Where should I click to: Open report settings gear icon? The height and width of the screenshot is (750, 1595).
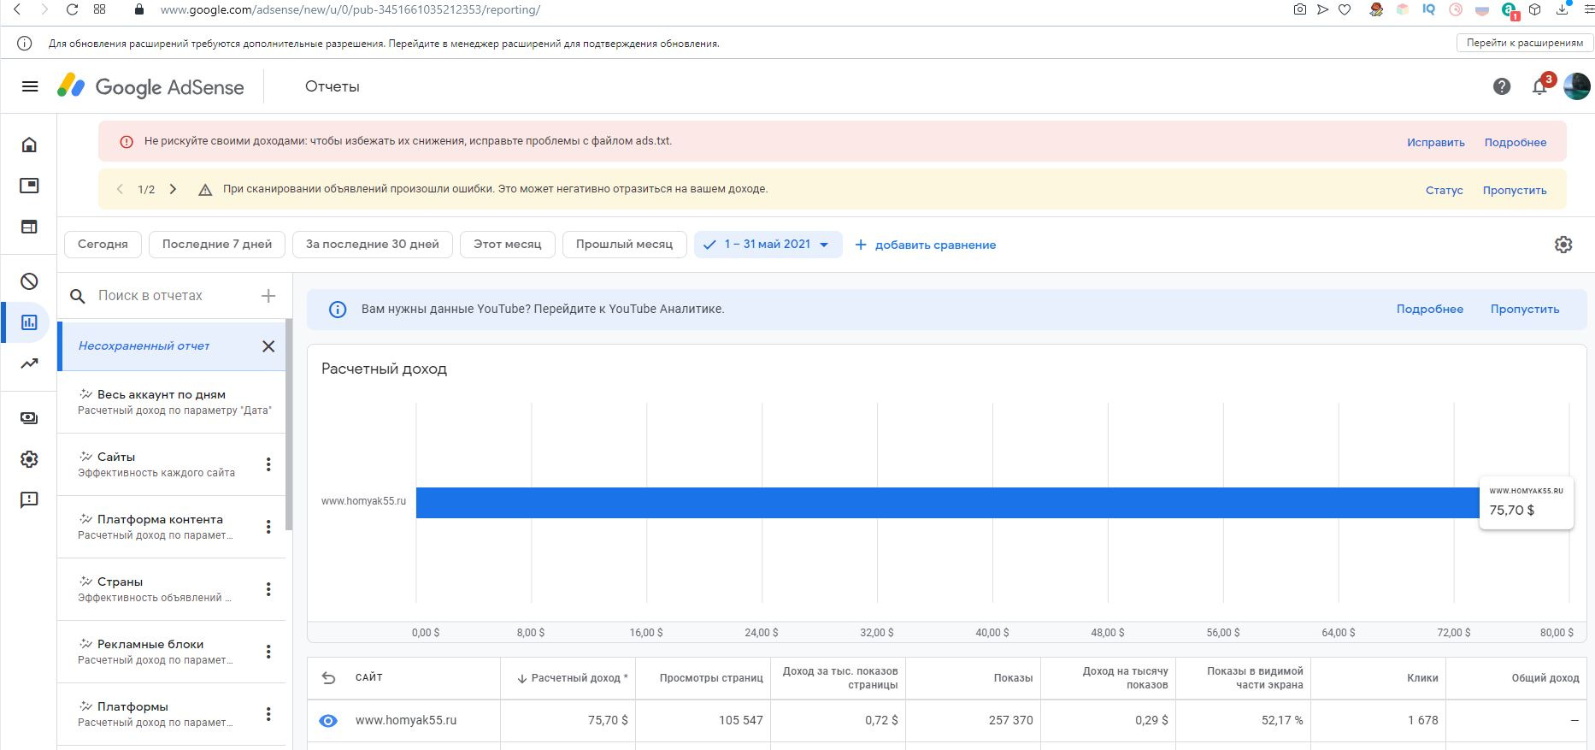tap(1563, 245)
